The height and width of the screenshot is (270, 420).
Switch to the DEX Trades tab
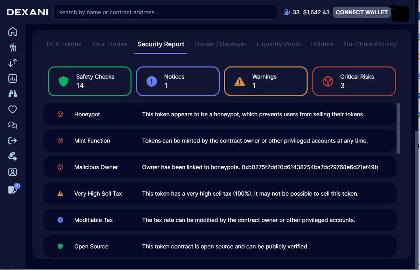click(64, 44)
